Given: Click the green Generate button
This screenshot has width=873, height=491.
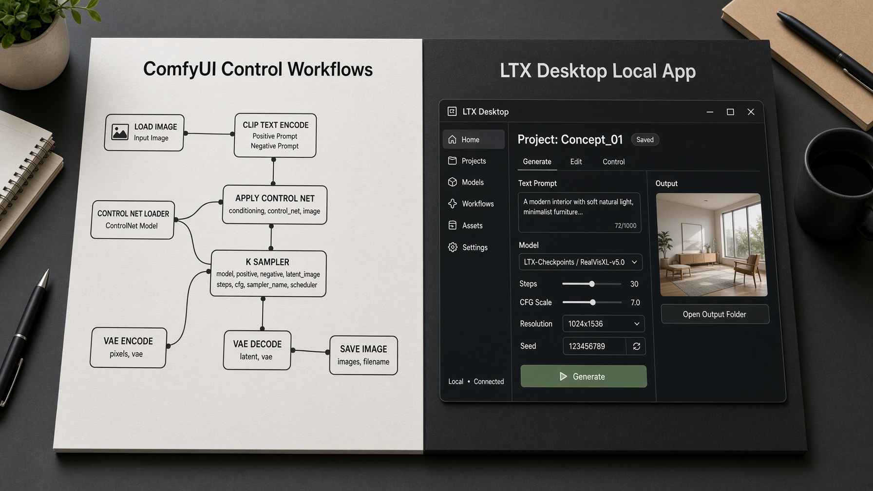Looking at the screenshot, I should coord(584,377).
